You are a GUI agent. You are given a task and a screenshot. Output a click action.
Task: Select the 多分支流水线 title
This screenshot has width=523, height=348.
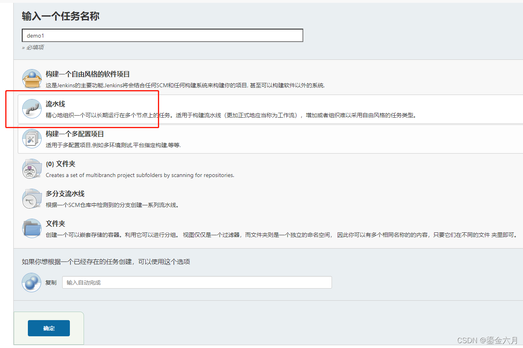pos(65,194)
